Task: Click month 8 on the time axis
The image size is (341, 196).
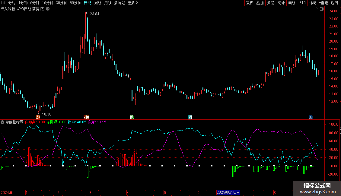Action: (x=275, y=192)
